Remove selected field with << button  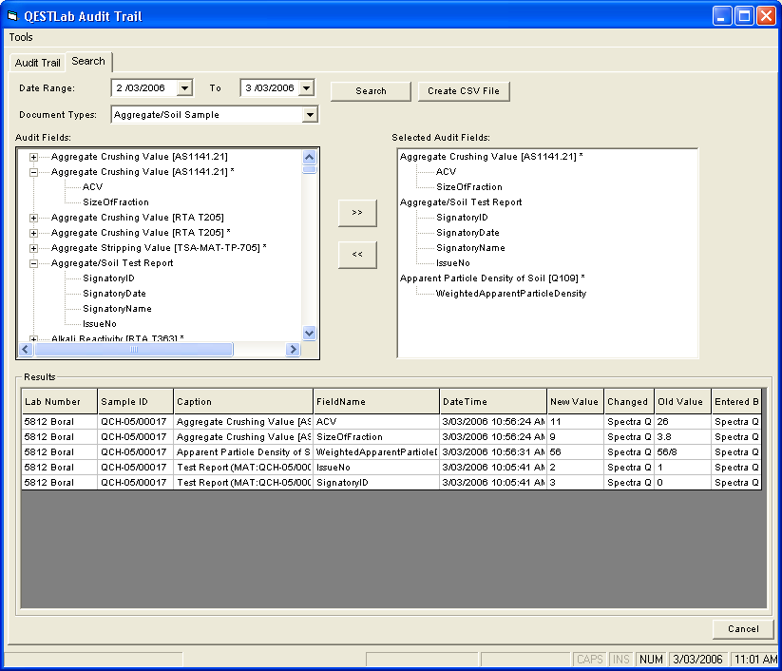click(357, 255)
